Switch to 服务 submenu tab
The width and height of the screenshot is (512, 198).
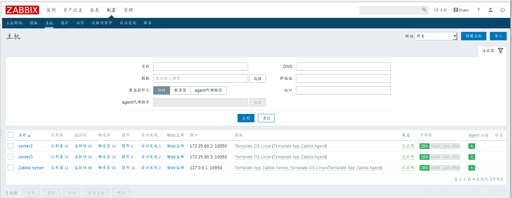pos(148,23)
